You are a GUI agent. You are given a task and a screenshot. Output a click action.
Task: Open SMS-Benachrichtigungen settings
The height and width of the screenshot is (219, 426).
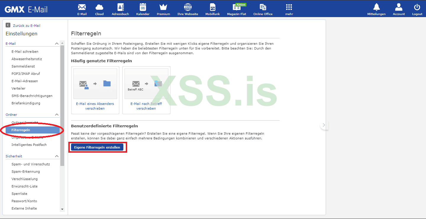pyautogui.click(x=32, y=96)
